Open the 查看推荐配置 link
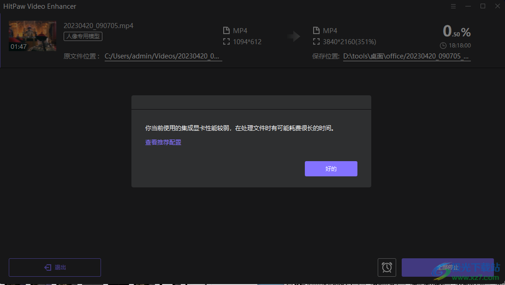This screenshot has height=285, width=505. 163,142
